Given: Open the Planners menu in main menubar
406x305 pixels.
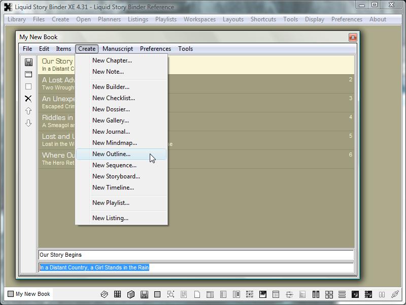Looking at the screenshot, I should pos(109,19).
